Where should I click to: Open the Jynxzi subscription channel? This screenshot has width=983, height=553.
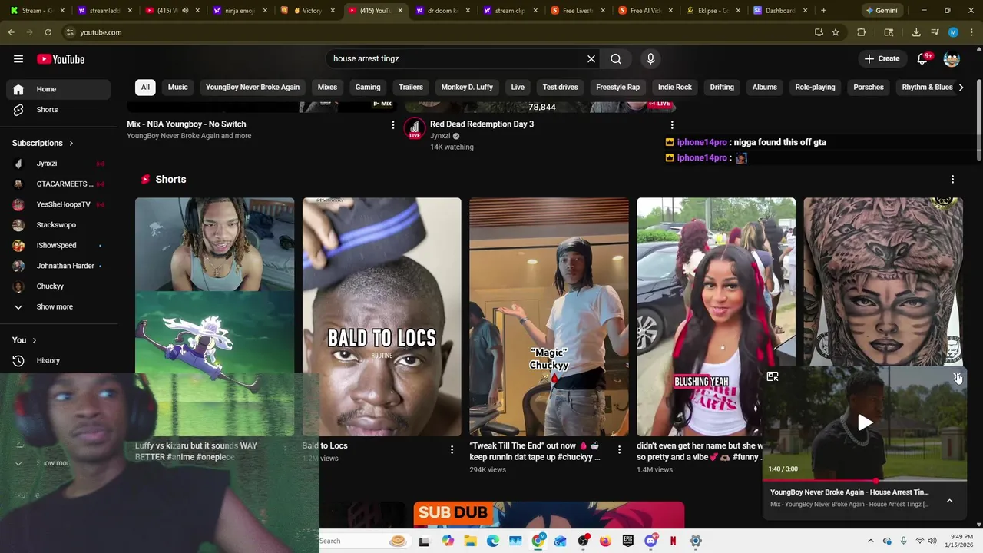coord(58,164)
